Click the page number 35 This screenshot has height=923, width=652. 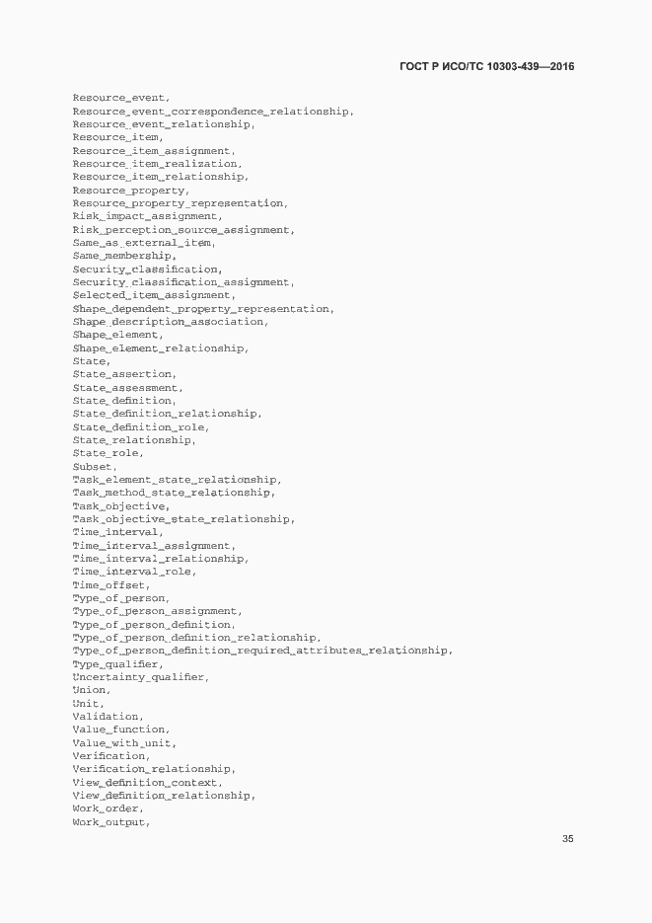click(x=568, y=839)
